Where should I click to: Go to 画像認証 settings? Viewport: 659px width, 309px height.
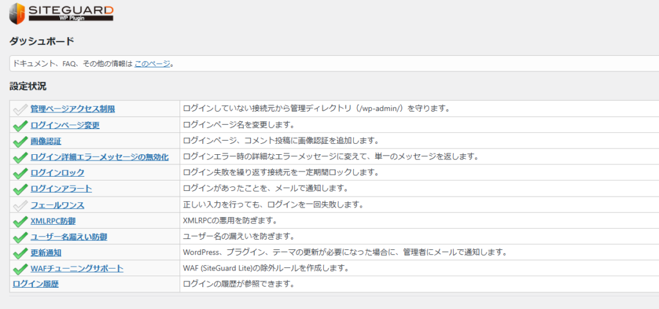coord(46,141)
